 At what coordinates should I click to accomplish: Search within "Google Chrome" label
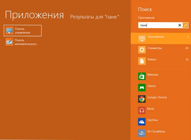click(157, 97)
